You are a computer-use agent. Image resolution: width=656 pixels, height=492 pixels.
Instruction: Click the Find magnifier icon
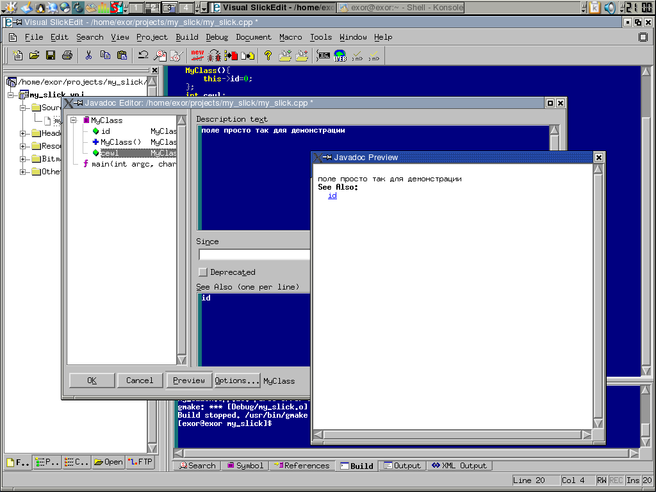160,55
